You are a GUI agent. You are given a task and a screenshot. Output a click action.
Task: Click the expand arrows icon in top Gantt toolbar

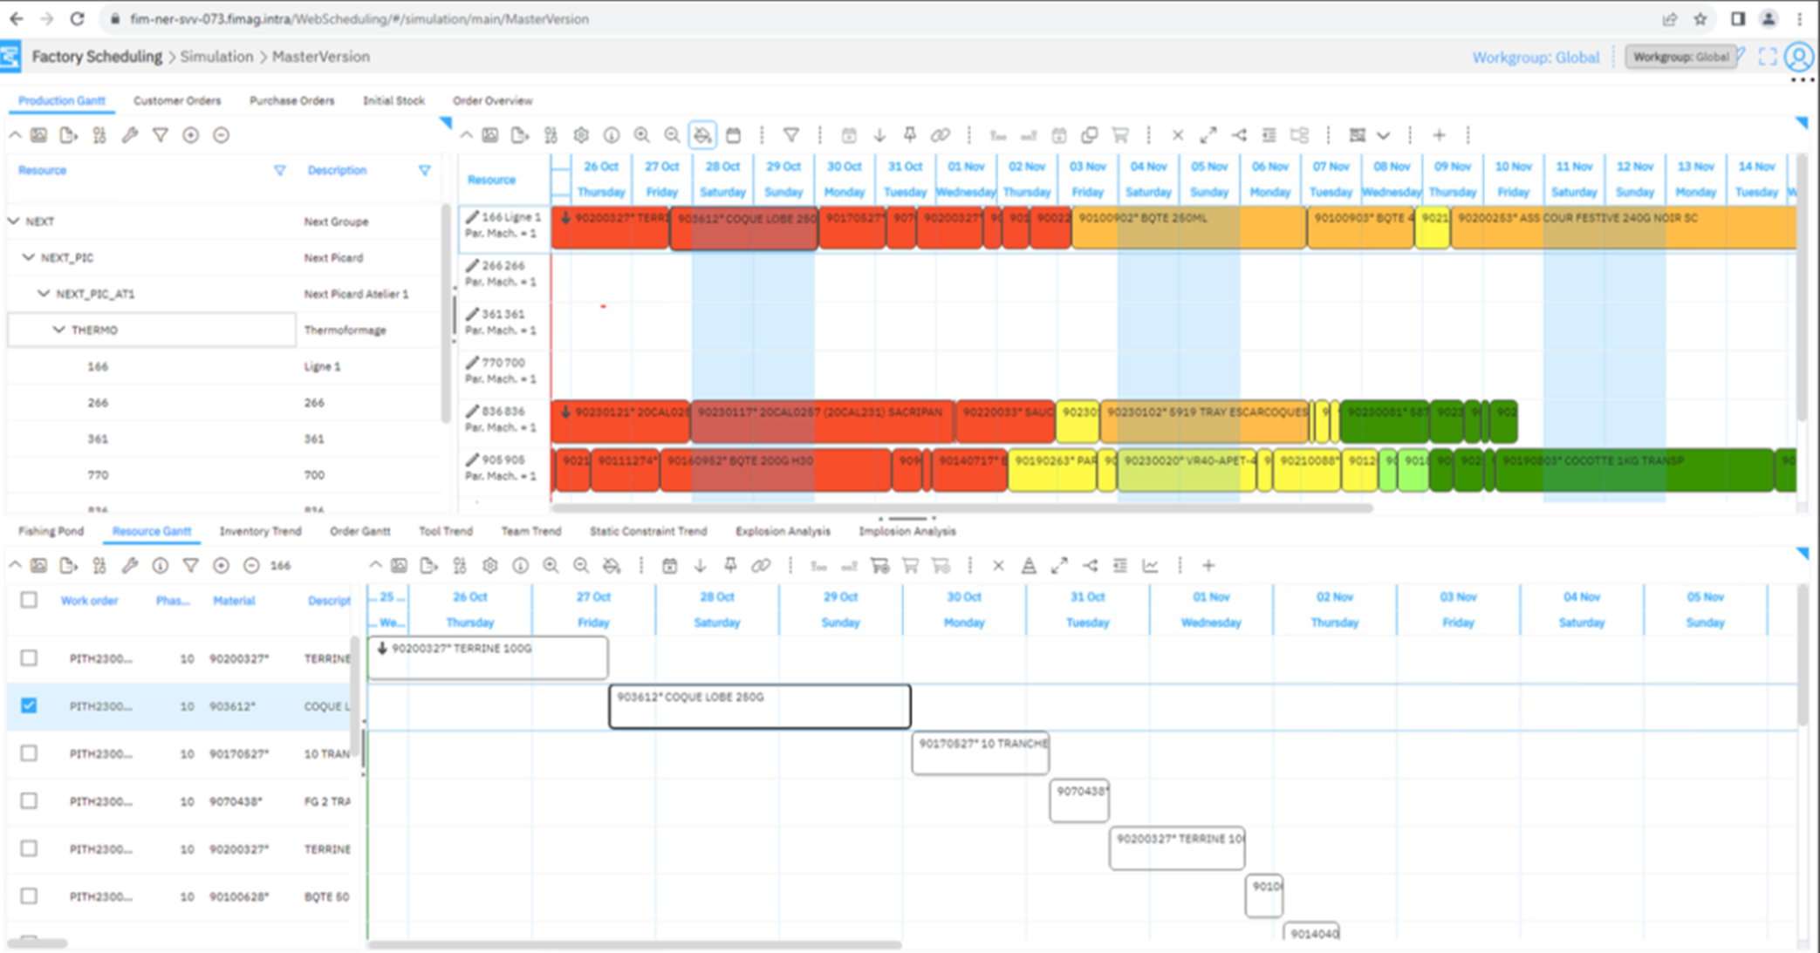tap(1208, 135)
